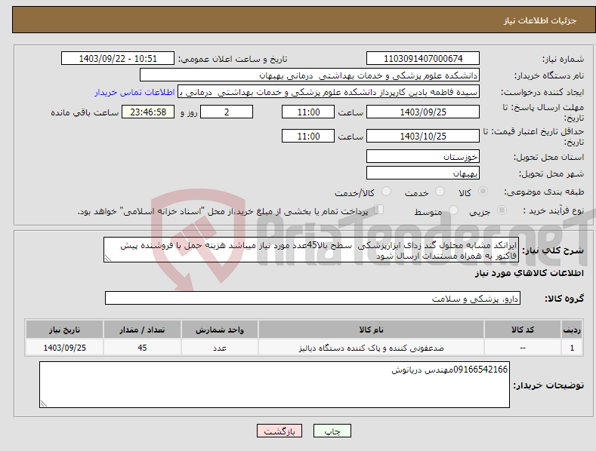Click the delivery city field بهبهان
Viewport: 596px width, 451px height.
tap(423, 173)
